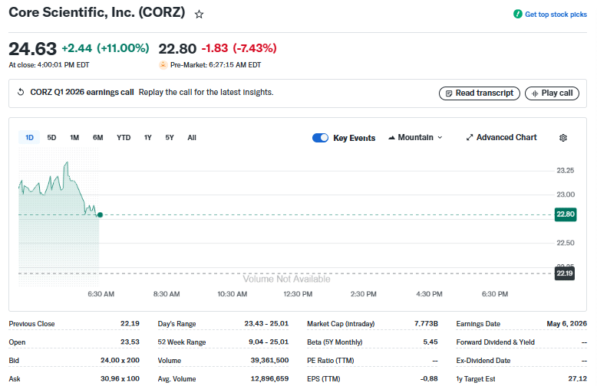Viewport: 597px width, 386px height.
Task: Click the Beta (5Y Monthly) value 5.45
Action: tap(430, 342)
